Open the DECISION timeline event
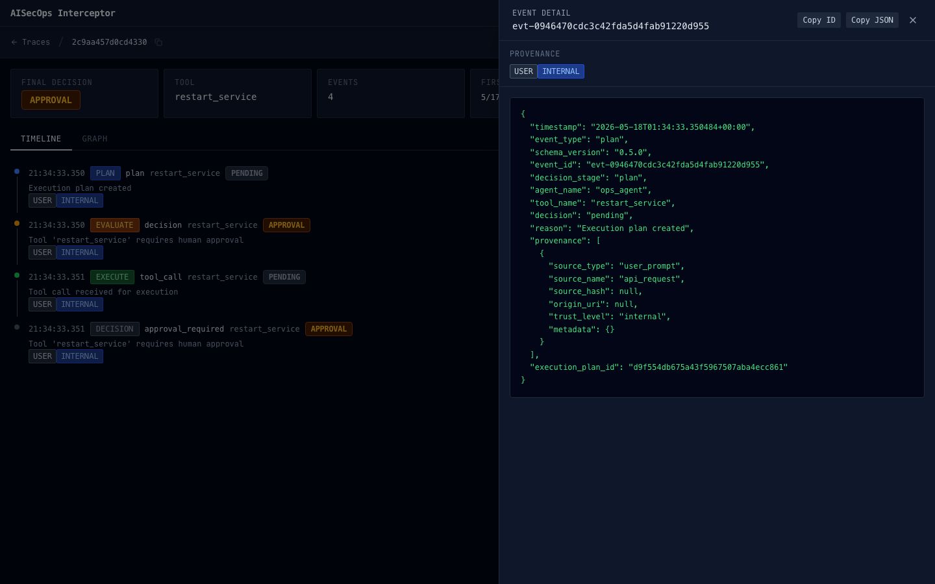935x584 pixels. [114, 329]
